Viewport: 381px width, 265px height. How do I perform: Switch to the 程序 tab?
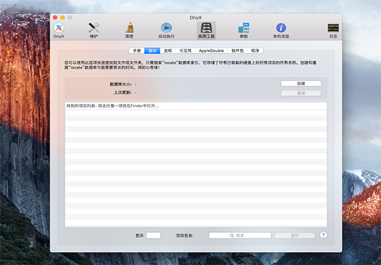click(255, 50)
